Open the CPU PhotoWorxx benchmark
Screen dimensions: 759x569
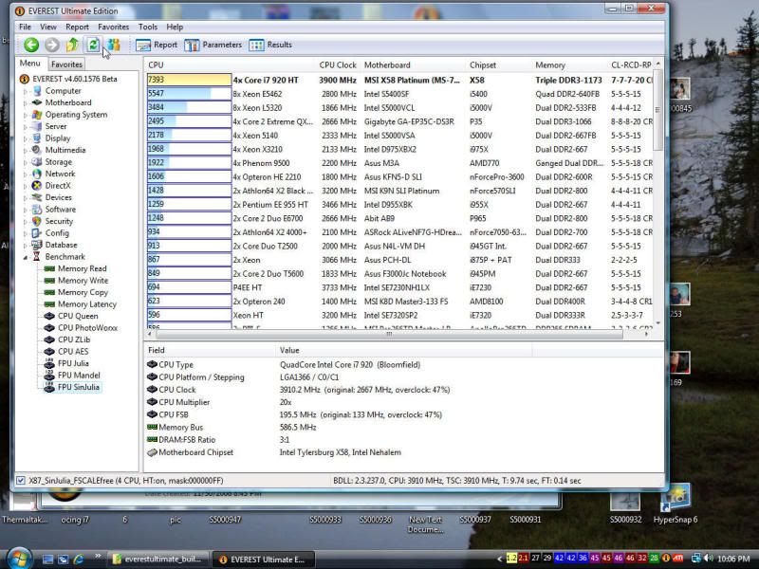pos(87,328)
